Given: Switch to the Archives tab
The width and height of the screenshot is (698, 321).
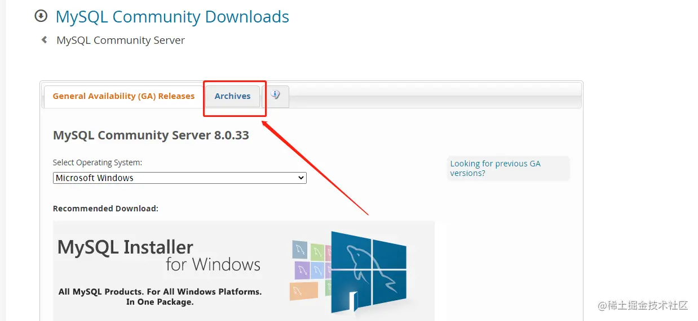Looking at the screenshot, I should pos(232,96).
